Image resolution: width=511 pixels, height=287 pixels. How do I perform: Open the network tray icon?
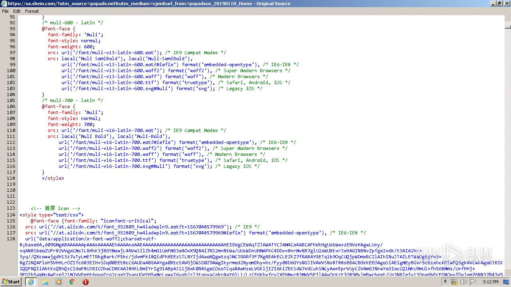454,281
